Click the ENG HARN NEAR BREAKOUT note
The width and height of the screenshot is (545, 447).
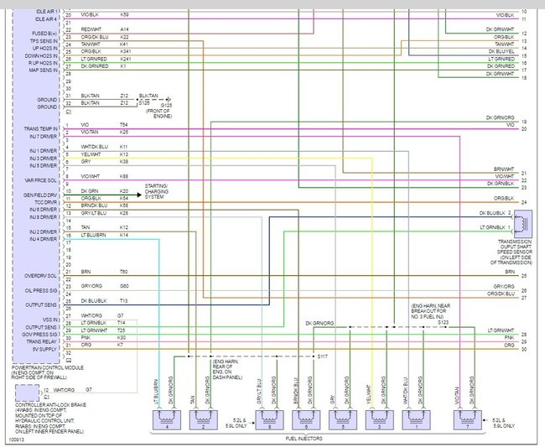tap(431, 311)
